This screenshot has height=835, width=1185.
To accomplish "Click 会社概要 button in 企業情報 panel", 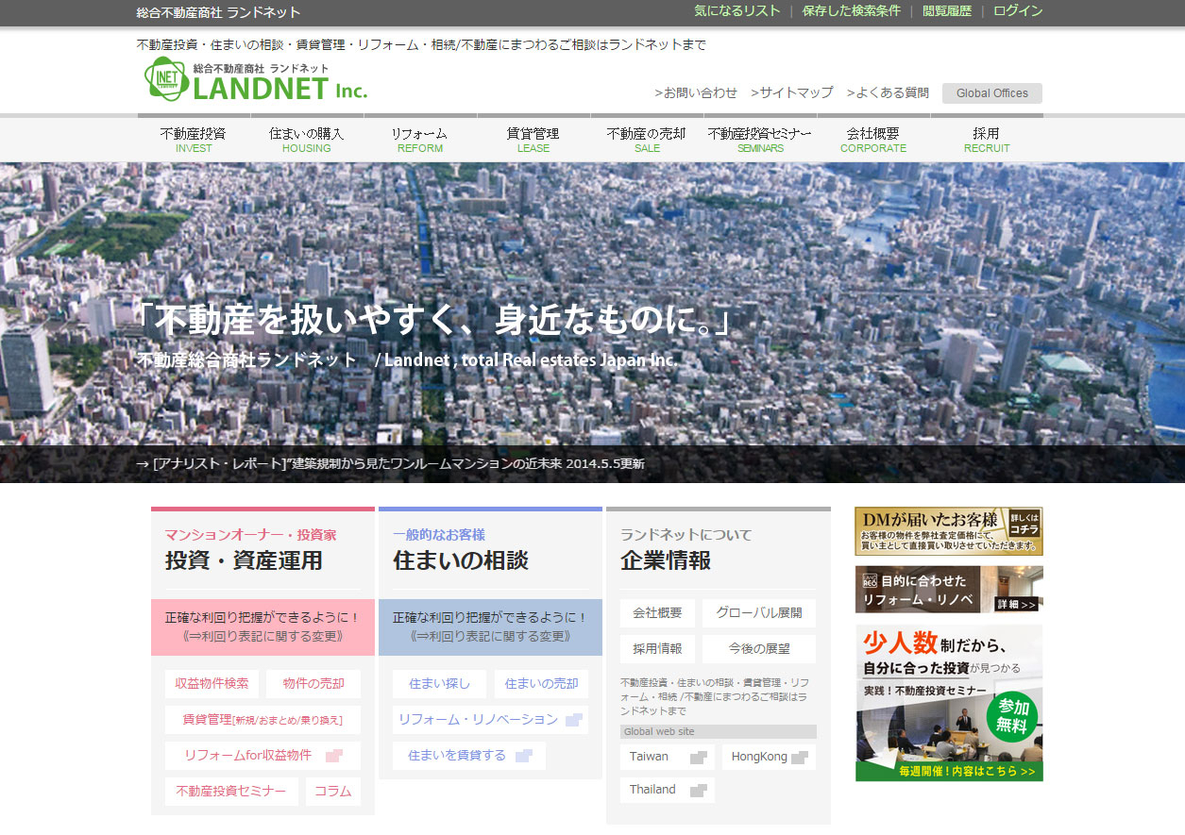I will tap(657, 613).
